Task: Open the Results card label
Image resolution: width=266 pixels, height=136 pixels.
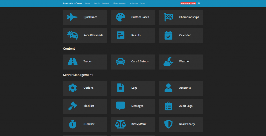Action: [136, 35]
